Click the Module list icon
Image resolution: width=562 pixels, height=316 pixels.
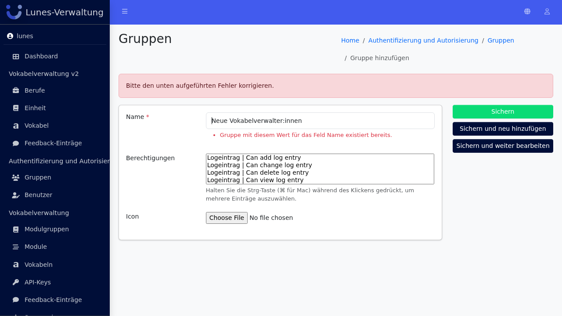pos(16,247)
